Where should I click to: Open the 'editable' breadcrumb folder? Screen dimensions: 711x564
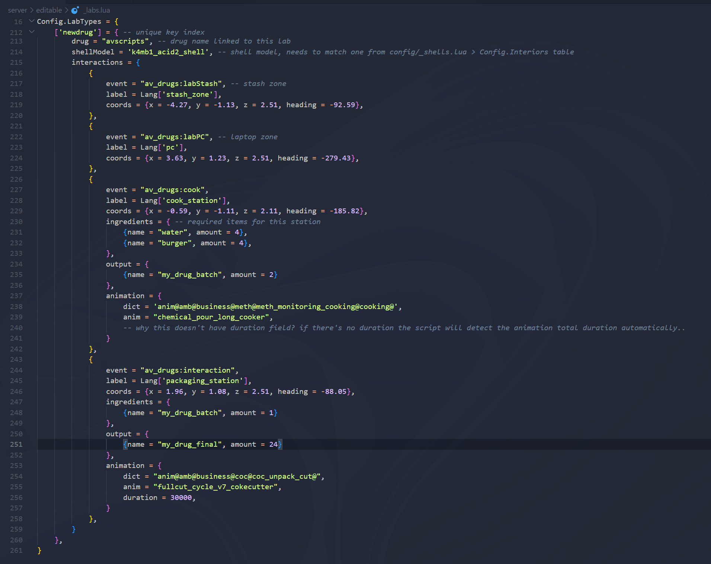(x=49, y=10)
